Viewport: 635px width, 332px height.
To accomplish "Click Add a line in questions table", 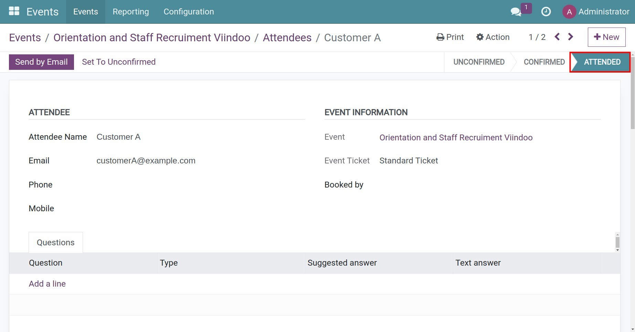I will coord(47,284).
